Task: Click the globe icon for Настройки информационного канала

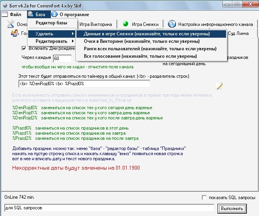Action: (x=172, y=24)
